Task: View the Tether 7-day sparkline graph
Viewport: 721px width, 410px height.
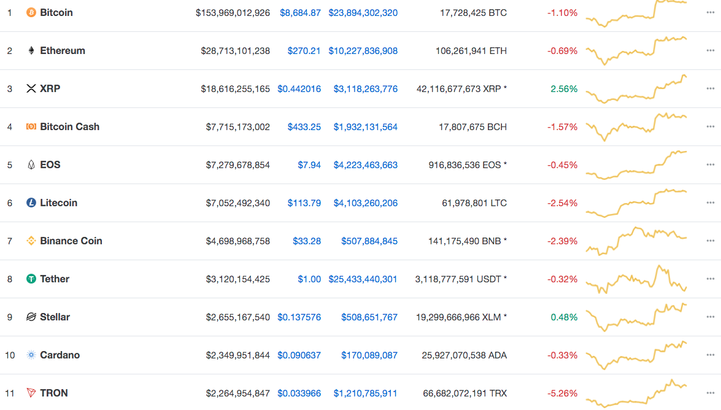Action: tap(636, 279)
